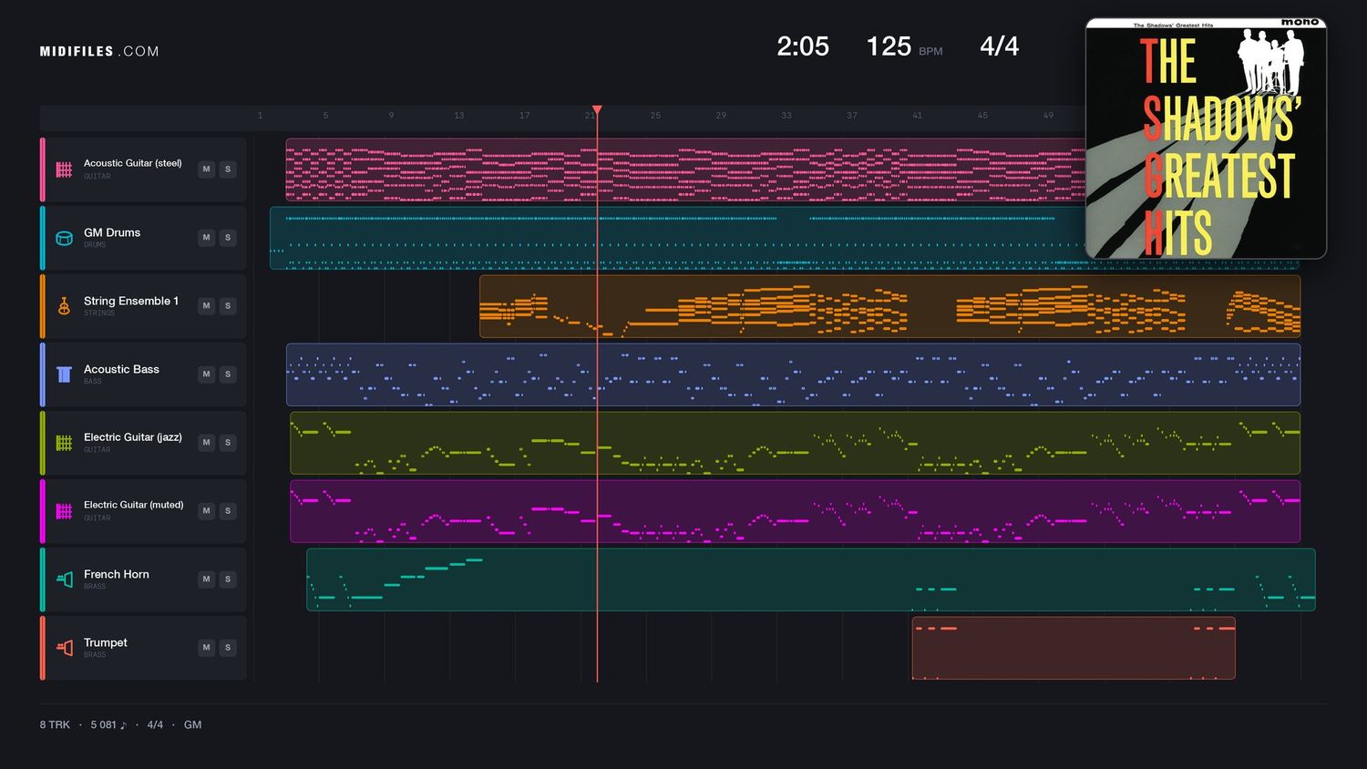Click the 5 081 note count in footer

point(108,725)
